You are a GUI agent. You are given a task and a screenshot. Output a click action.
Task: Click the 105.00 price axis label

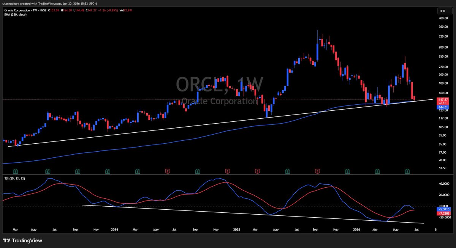click(443, 127)
